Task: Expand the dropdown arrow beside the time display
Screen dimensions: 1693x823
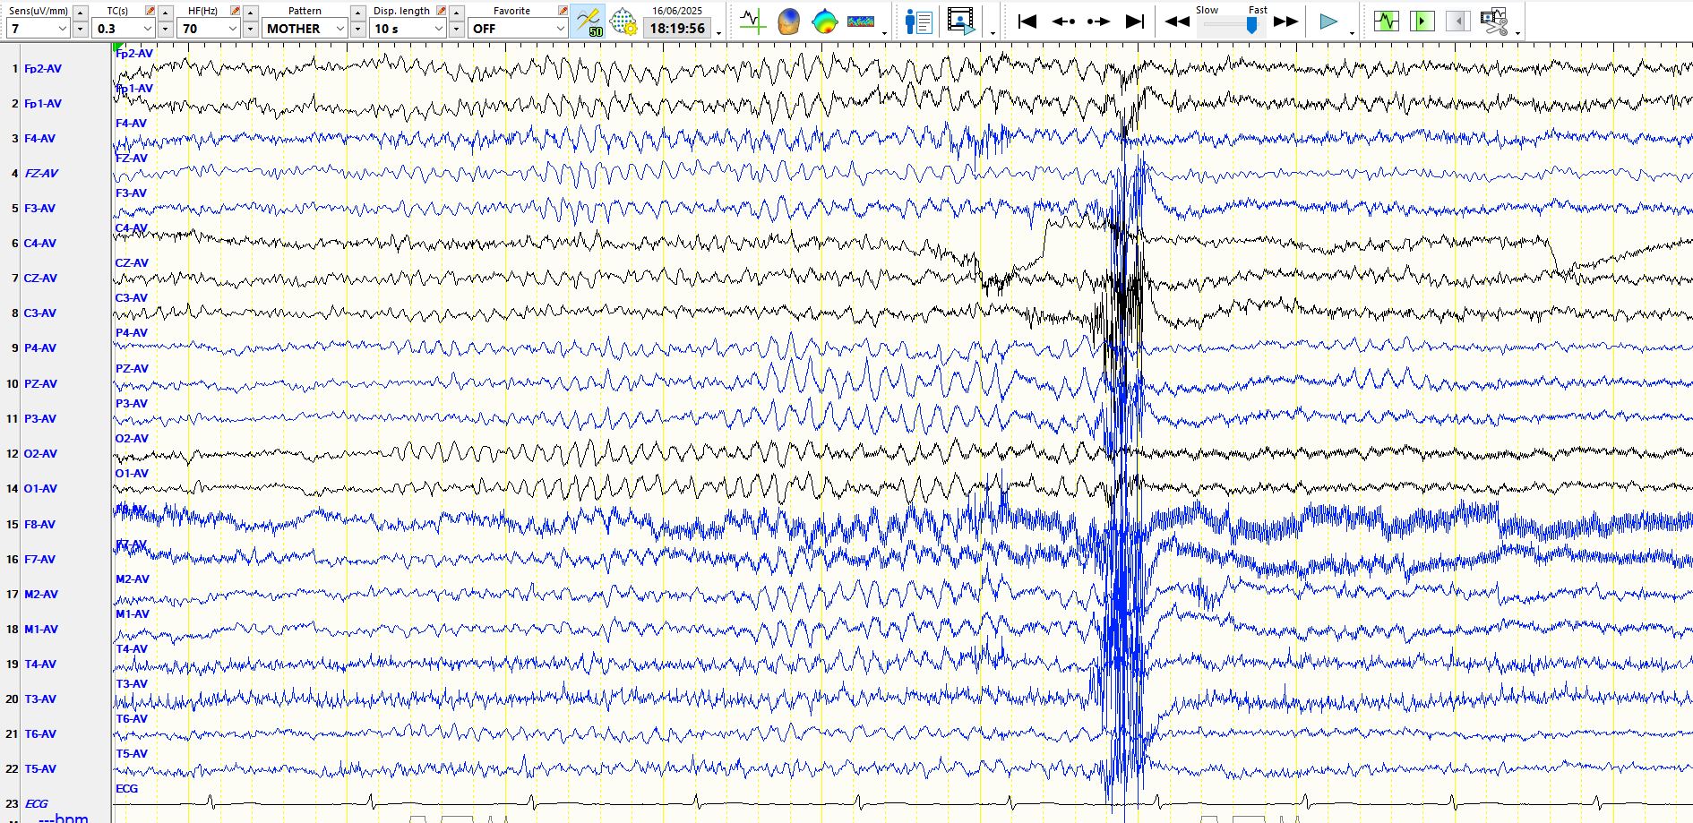Action: (718, 33)
